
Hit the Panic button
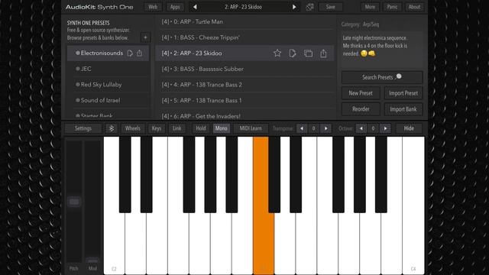[392, 7]
